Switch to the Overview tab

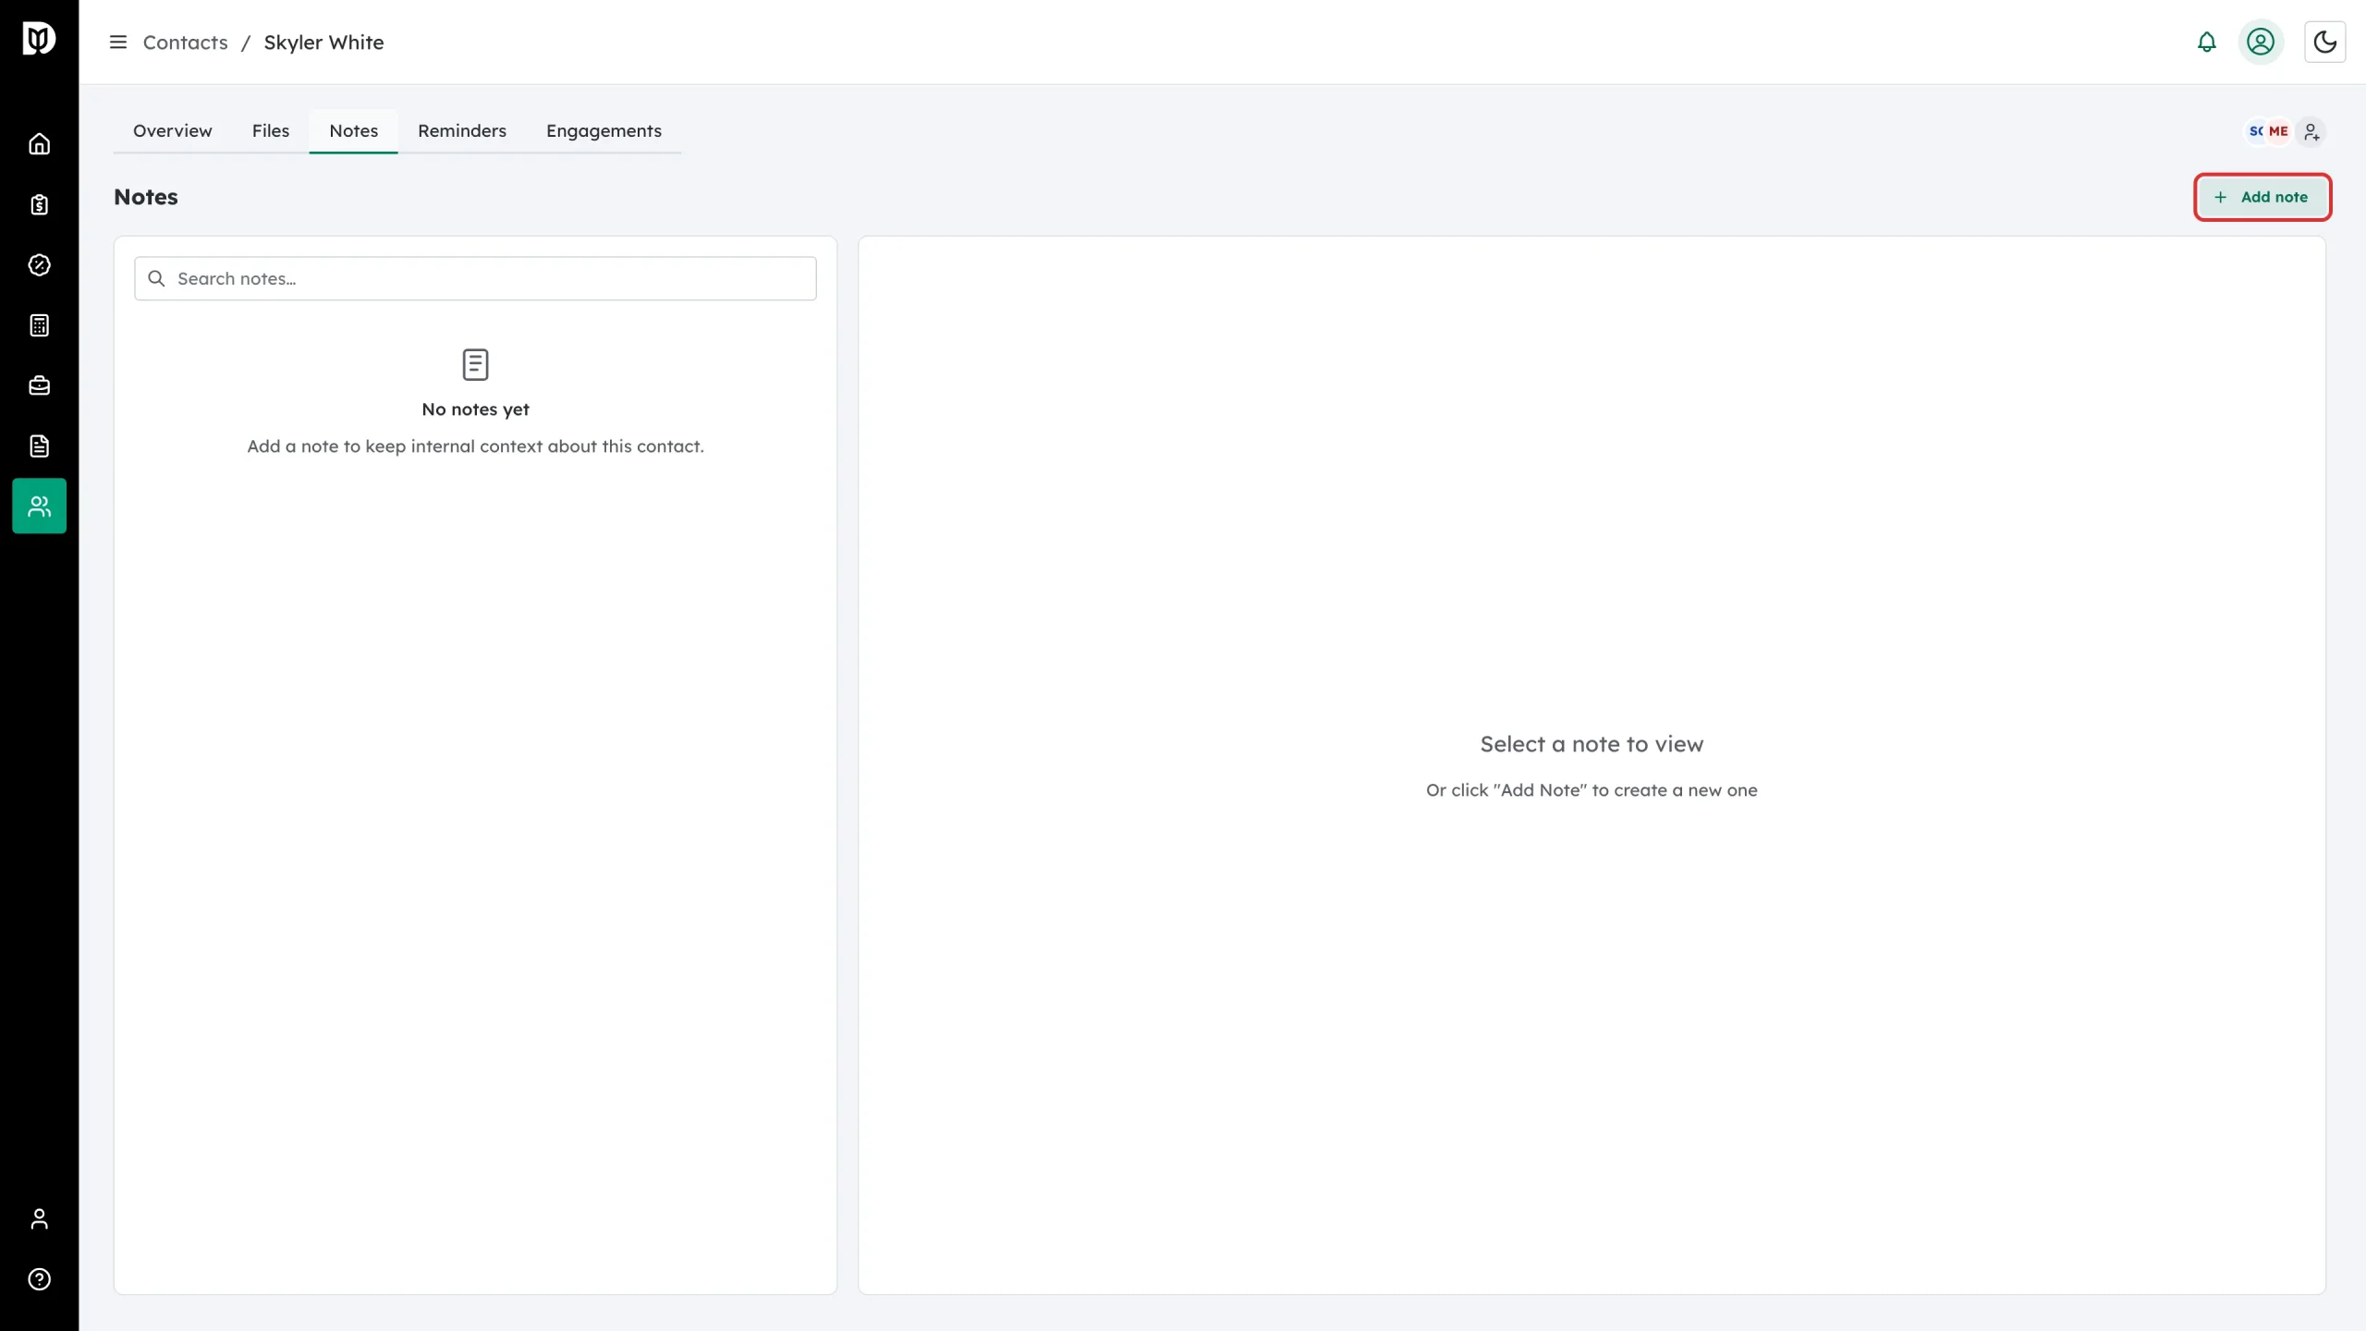[173, 131]
